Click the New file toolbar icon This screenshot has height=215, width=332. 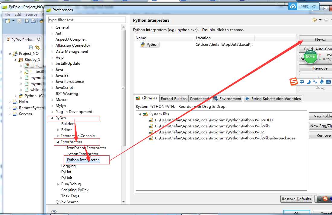tap(8, 21)
